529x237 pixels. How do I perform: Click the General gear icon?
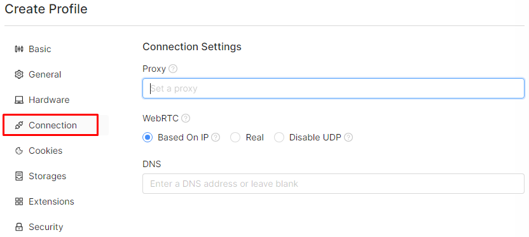(19, 74)
